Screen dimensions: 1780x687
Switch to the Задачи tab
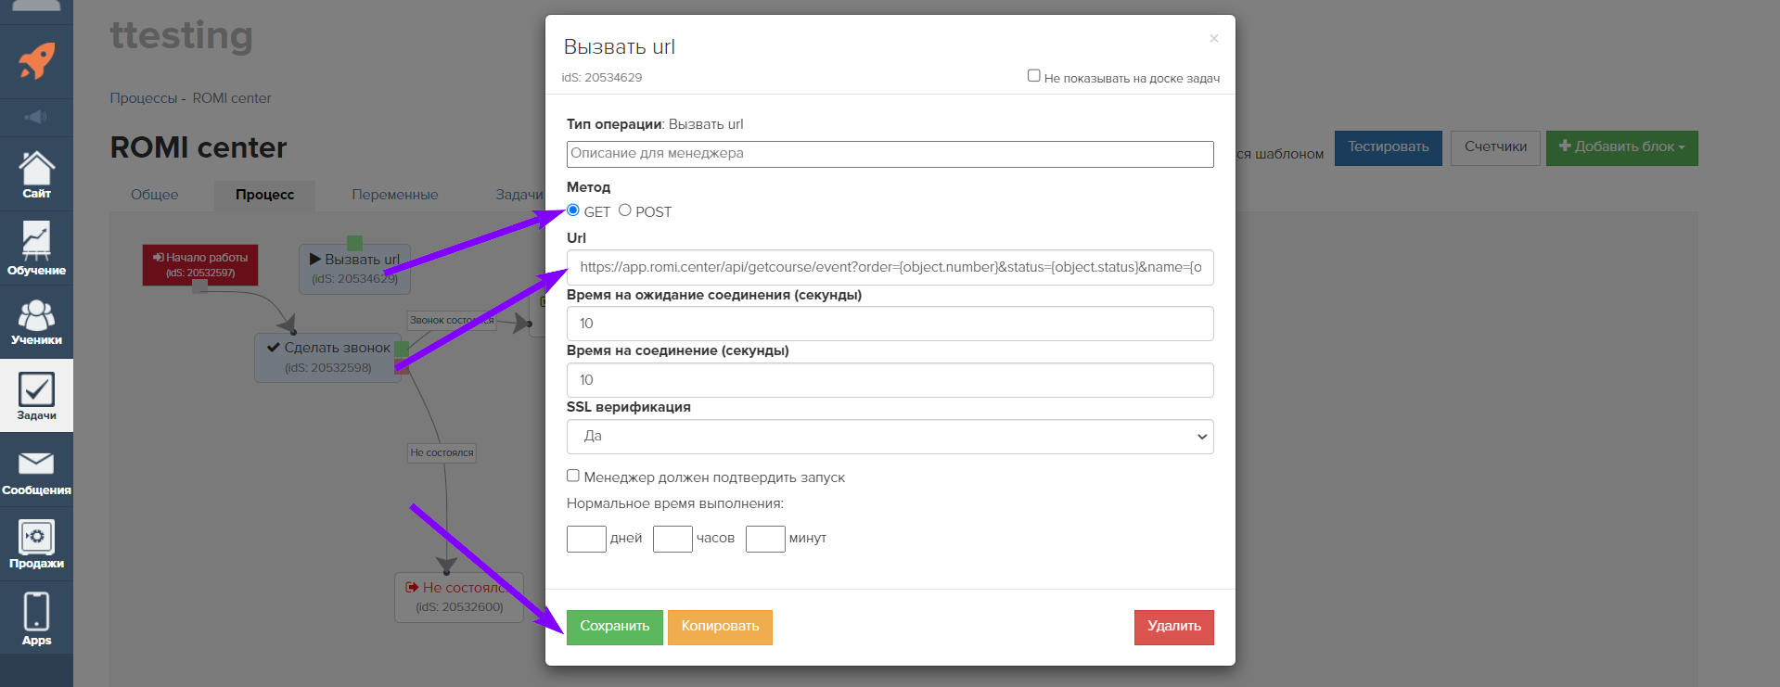point(519,195)
